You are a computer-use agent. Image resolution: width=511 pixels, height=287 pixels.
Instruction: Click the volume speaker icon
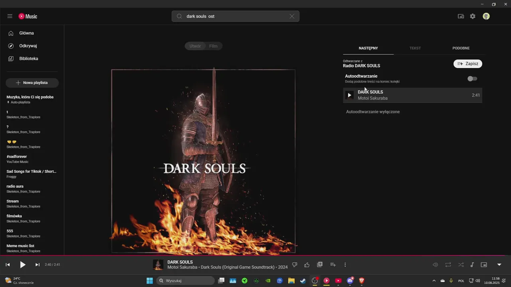(x=436, y=265)
